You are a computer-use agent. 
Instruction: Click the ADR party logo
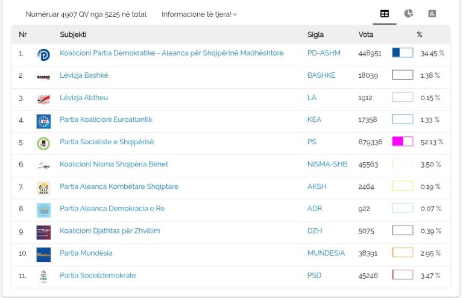click(43, 211)
